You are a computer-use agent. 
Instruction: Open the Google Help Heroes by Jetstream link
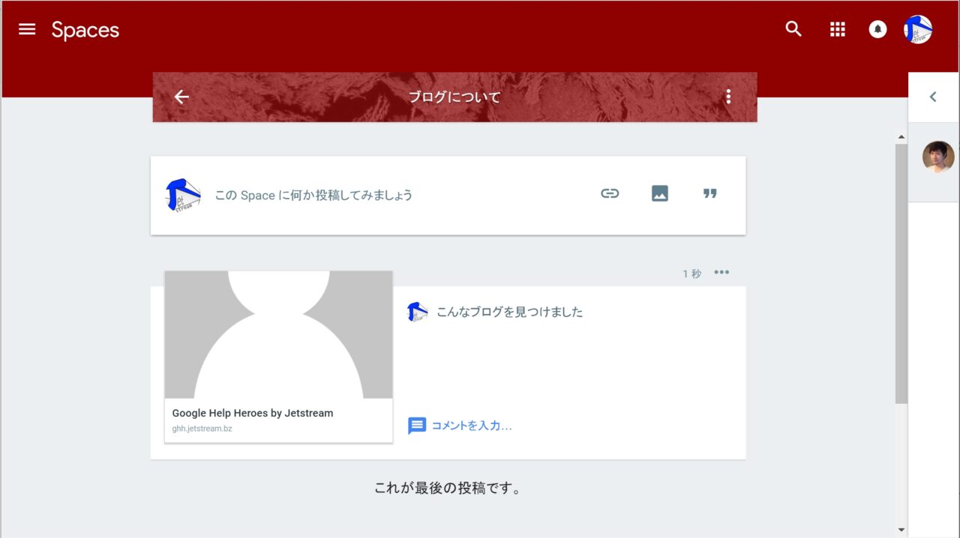253,413
